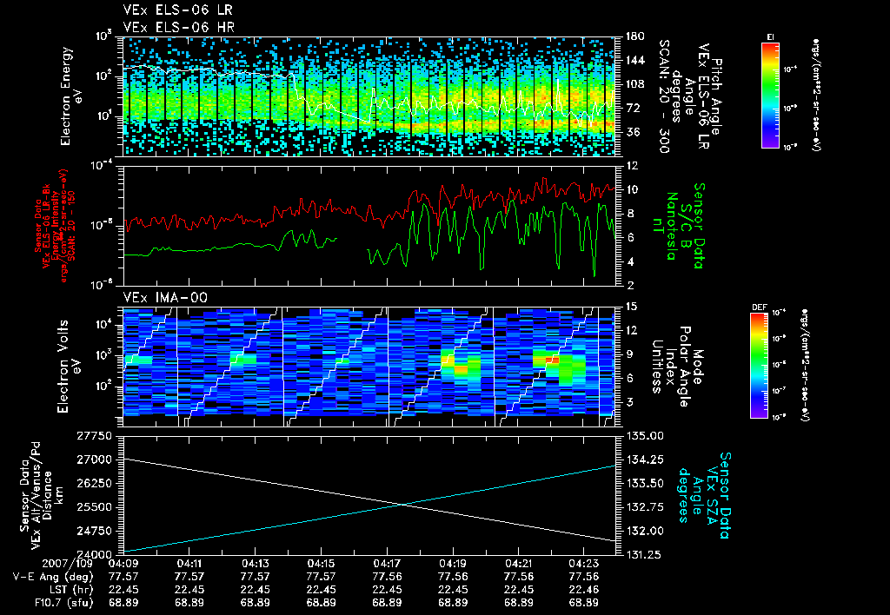Click the time tick label '04:15'
890x615 pixels.
[321, 564]
